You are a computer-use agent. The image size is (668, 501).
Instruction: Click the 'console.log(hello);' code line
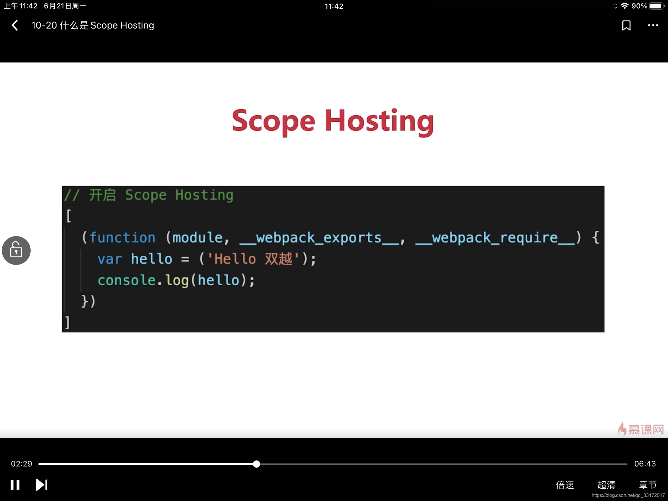176,281
